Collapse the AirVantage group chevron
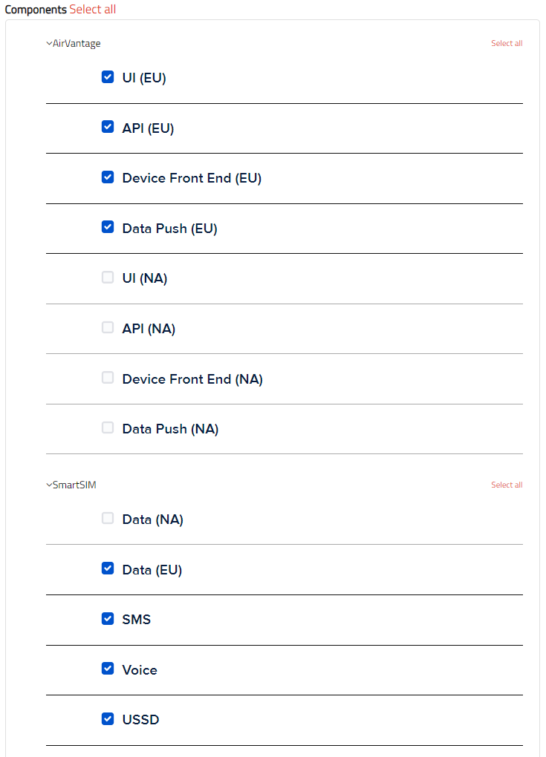 [49, 44]
